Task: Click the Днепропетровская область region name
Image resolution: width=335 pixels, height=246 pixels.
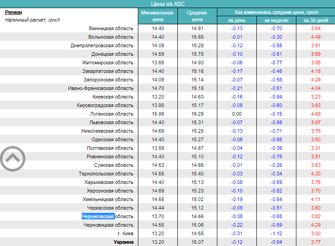Action: point(102,46)
